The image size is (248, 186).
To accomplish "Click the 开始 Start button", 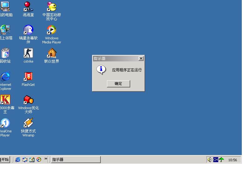I will (5, 160).
